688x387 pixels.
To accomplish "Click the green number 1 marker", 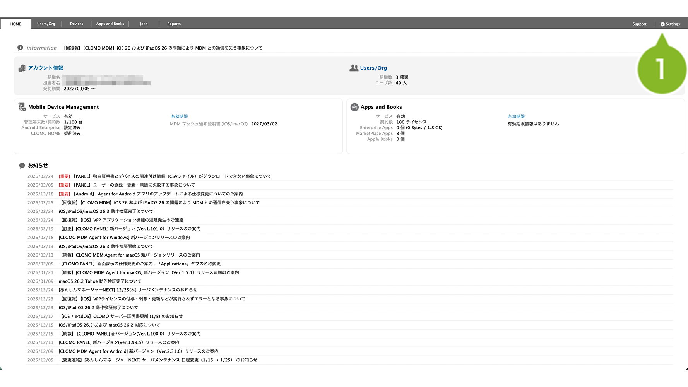I will pyautogui.click(x=661, y=69).
